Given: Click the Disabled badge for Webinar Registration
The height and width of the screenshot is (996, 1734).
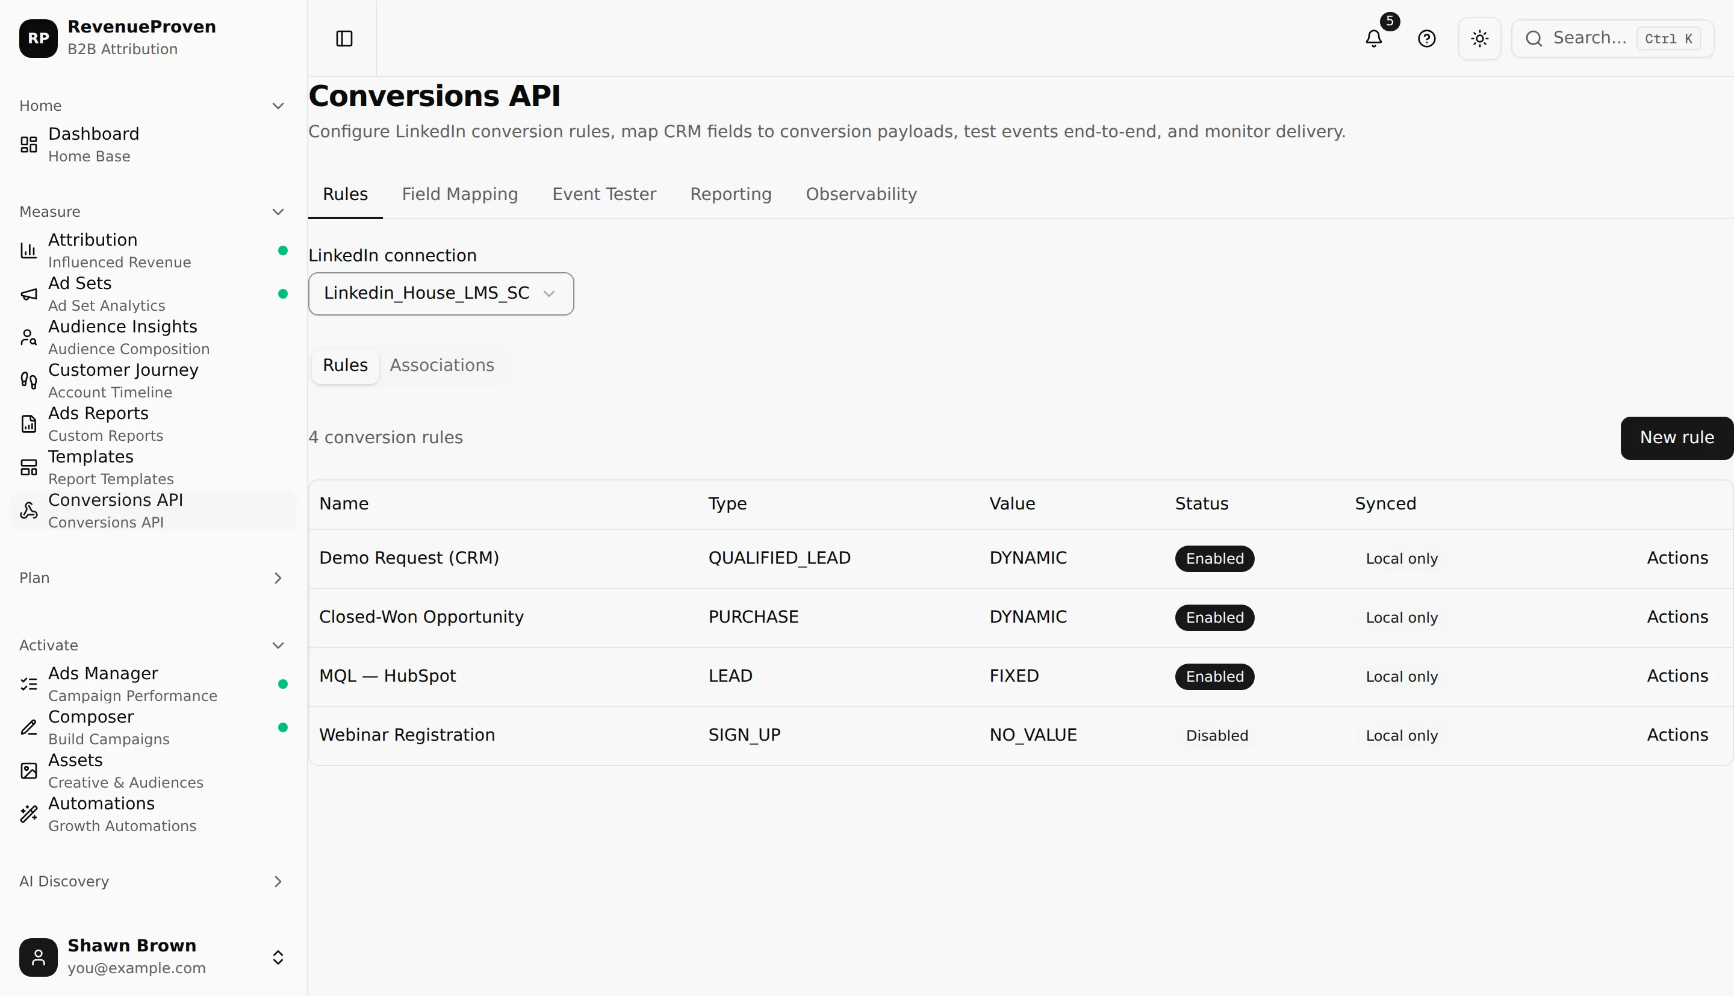Looking at the screenshot, I should [x=1216, y=736].
